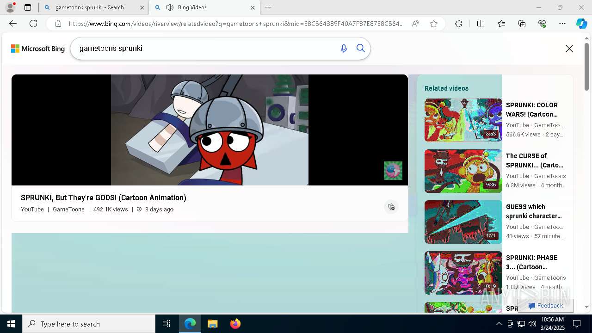Image resolution: width=592 pixels, height=333 pixels.
Task: Click the Microsoft Bing logo
Action: (x=38, y=49)
